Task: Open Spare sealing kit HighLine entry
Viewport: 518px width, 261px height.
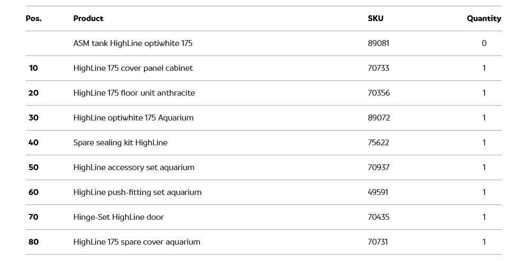Action: 120,143
